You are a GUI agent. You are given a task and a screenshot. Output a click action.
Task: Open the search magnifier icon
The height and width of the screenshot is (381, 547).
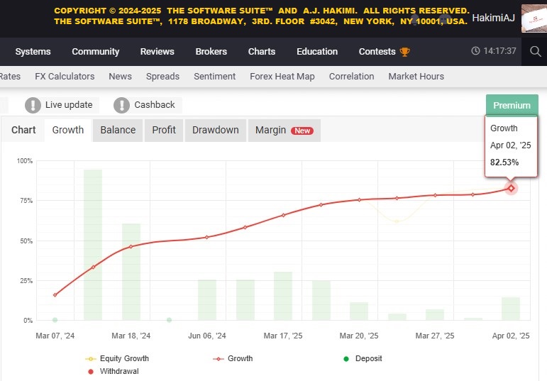[x=535, y=52]
